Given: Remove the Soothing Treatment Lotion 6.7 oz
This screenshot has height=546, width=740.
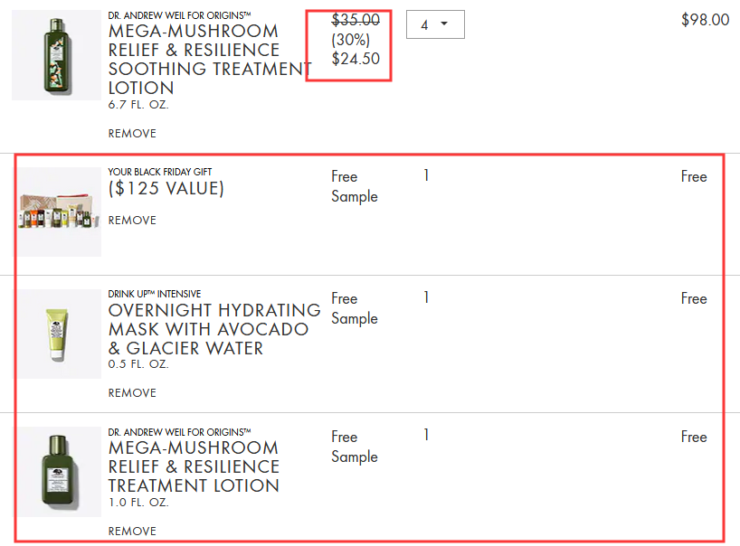Looking at the screenshot, I should click(132, 134).
